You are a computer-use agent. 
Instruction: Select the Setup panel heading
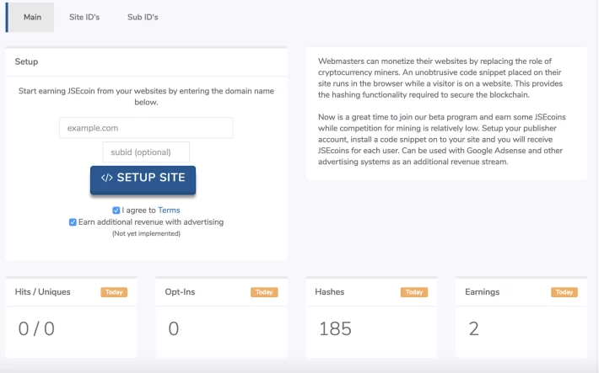(26, 61)
